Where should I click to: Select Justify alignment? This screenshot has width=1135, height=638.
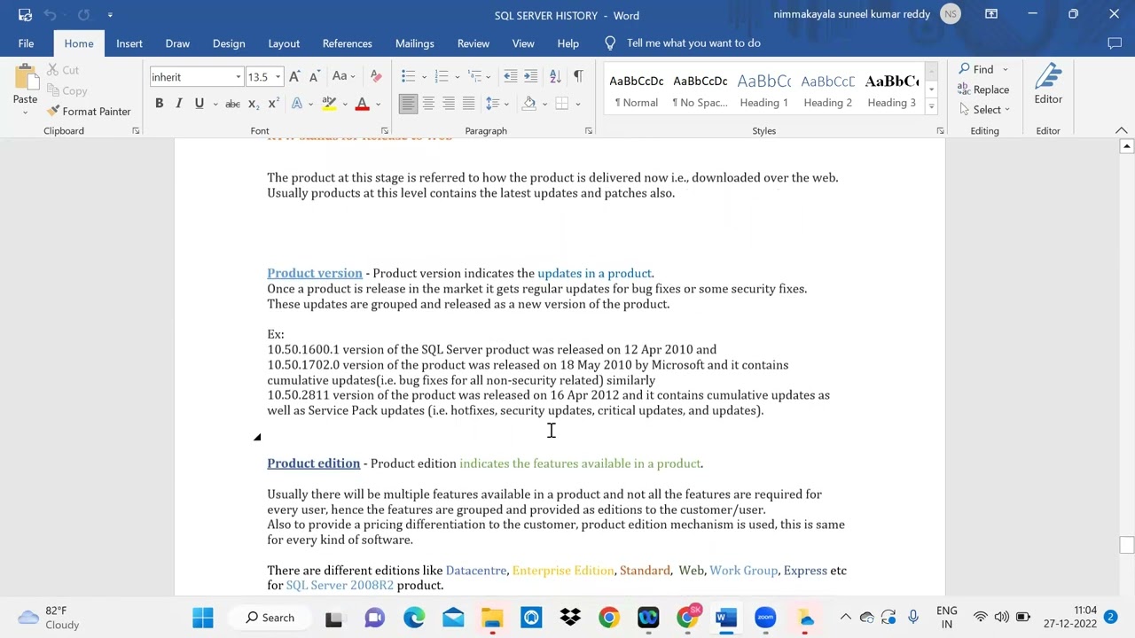pyautogui.click(x=468, y=104)
